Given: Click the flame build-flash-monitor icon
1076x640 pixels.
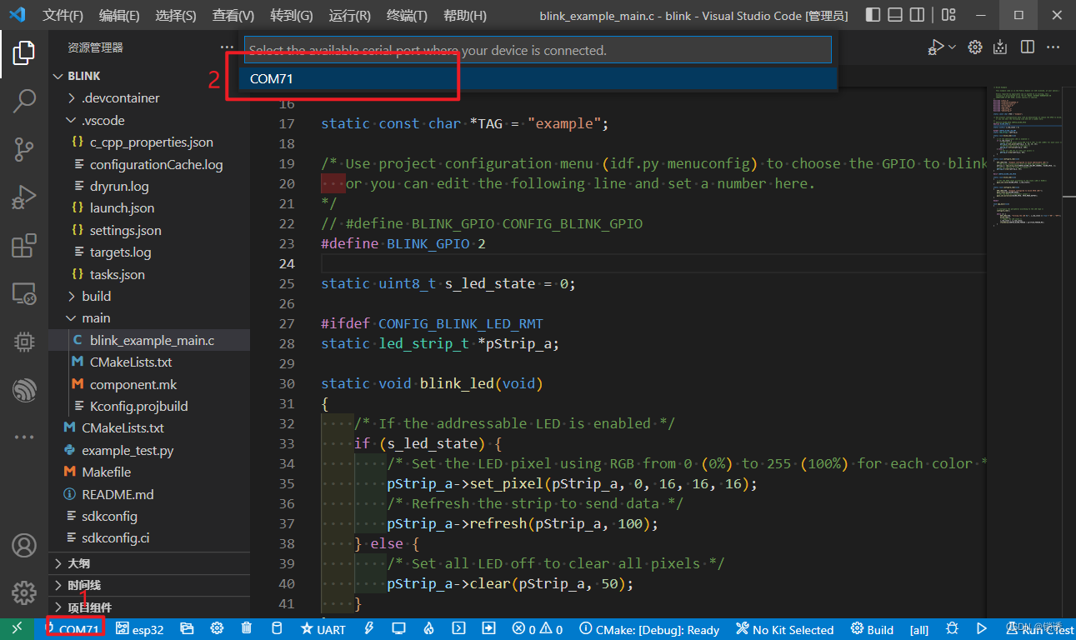Looking at the screenshot, I should (428, 629).
